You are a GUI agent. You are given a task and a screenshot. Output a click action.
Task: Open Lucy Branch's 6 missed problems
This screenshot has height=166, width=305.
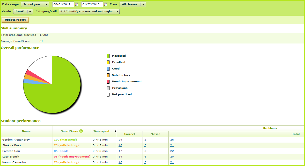coord(145,156)
